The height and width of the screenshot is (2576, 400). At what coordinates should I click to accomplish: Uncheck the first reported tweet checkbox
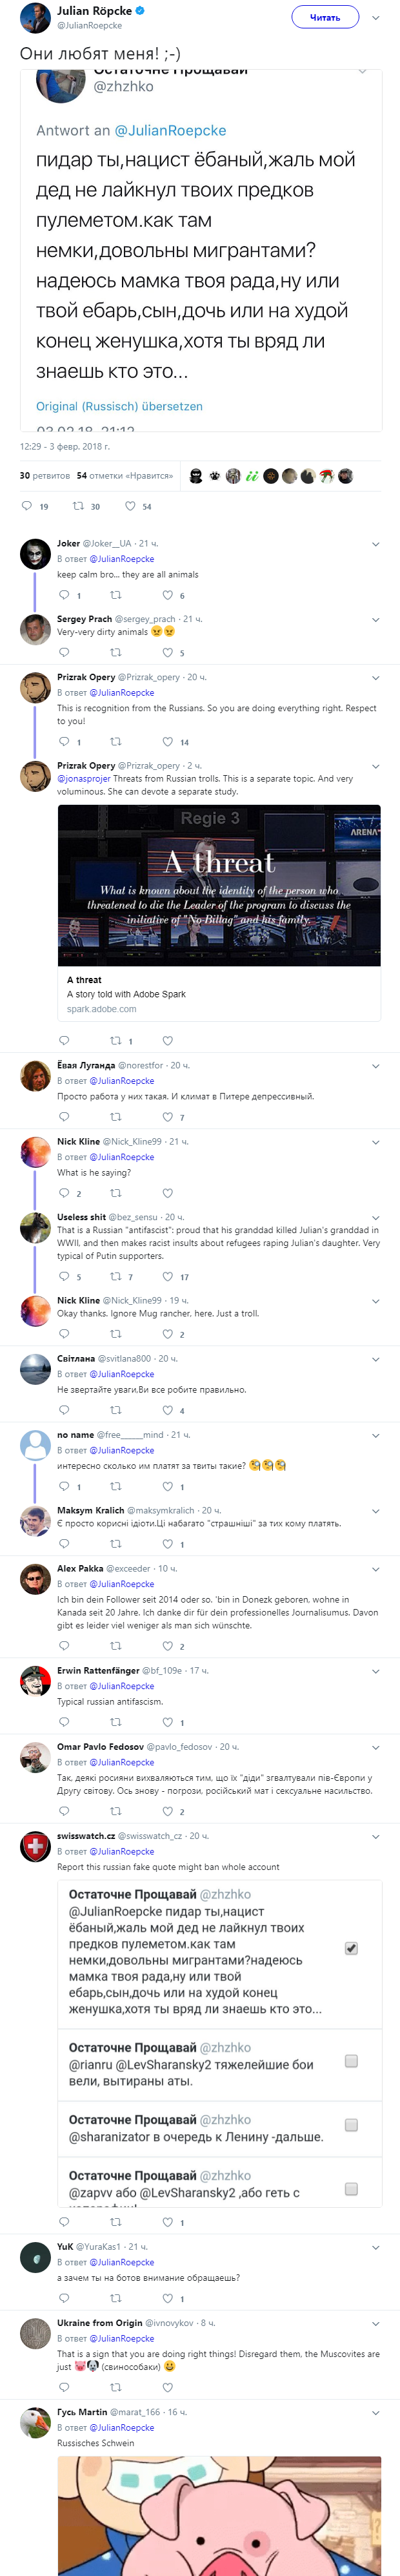[351, 1948]
